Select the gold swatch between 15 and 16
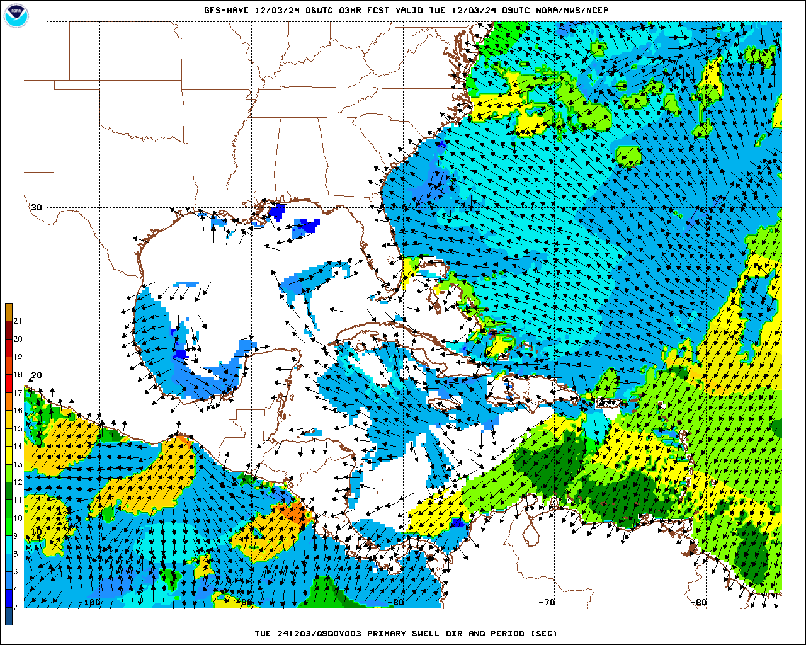This screenshot has height=645, width=806. [x=9, y=420]
